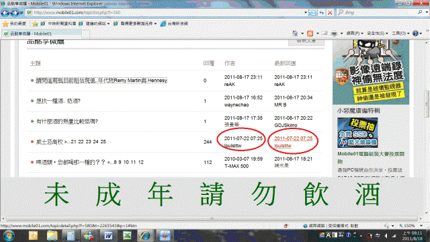Go to page 12 of the 啤酒類 topic
Image resolution: width=430 pixels, height=242 pixels.
click(140, 162)
